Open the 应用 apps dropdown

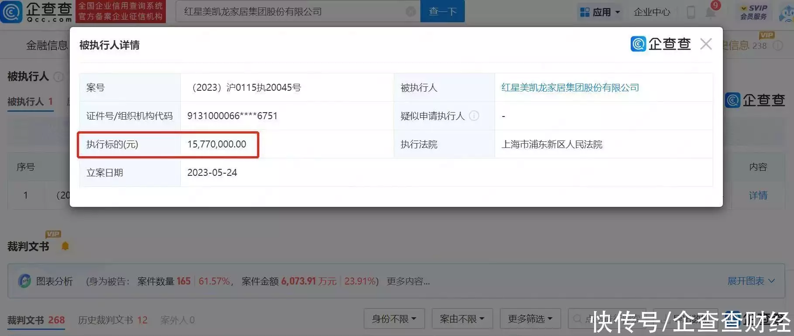click(600, 12)
